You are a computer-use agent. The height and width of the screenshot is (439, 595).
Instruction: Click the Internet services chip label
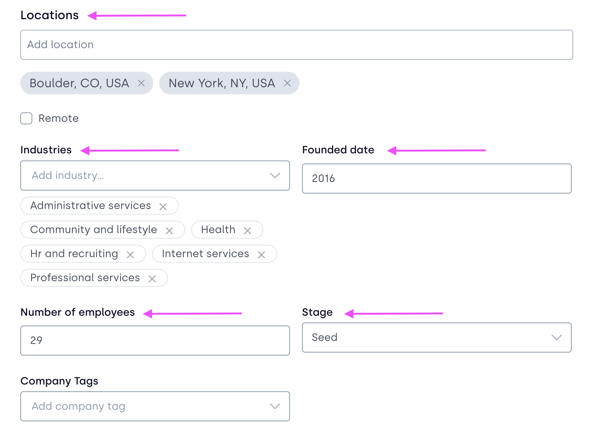click(x=205, y=254)
